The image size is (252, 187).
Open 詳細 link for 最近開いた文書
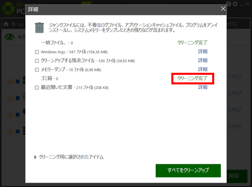[203, 87]
